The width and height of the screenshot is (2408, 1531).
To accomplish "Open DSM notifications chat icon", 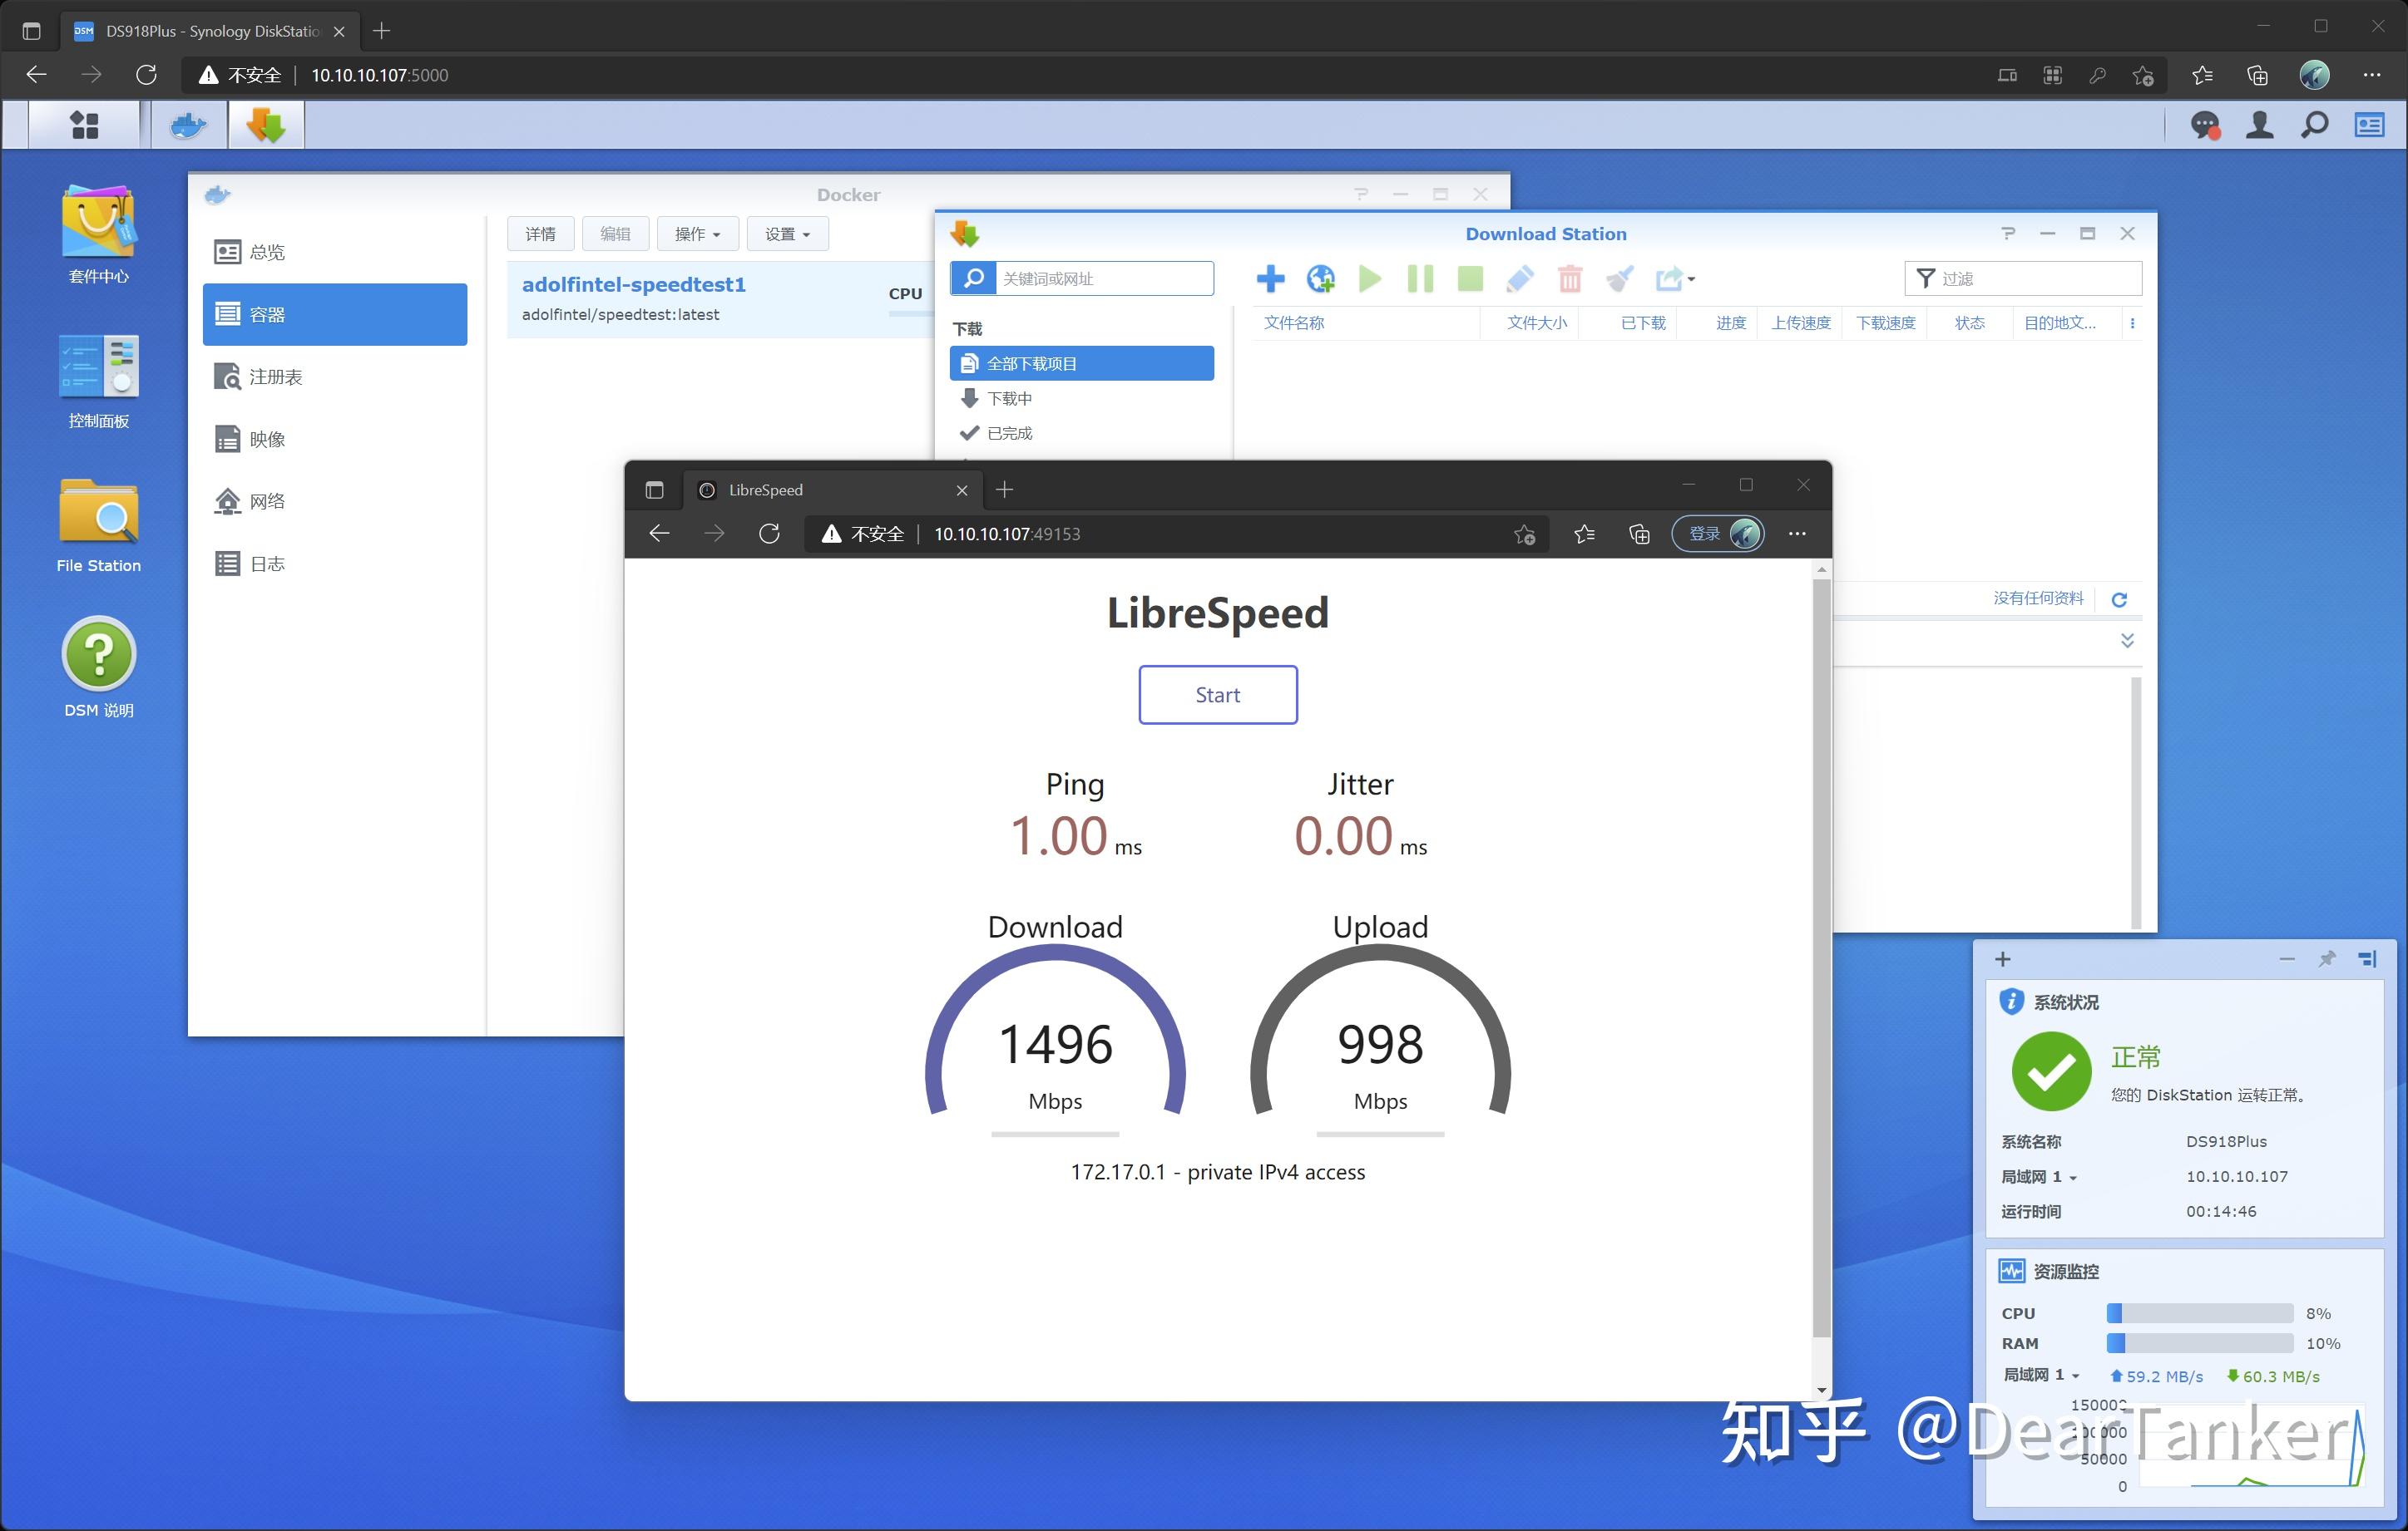I will [x=2205, y=125].
